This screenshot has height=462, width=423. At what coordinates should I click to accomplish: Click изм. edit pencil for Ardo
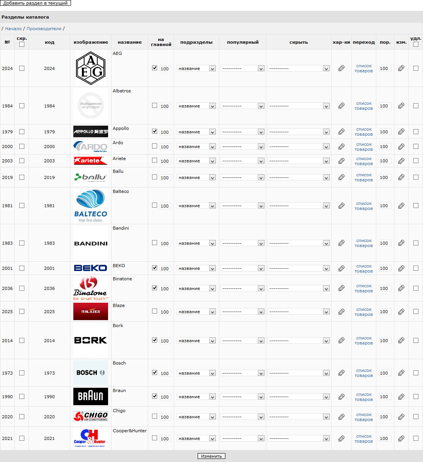[x=401, y=147]
